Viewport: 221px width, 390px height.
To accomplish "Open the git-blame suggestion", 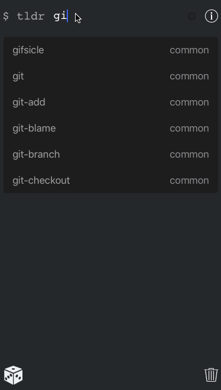I will [x=110, y=129].
